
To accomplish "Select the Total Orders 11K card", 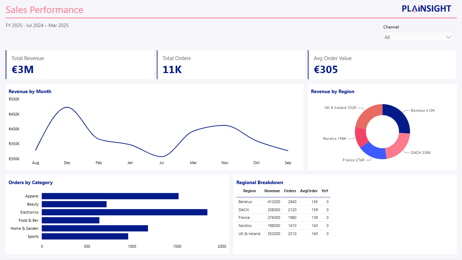I will (232, 65).
